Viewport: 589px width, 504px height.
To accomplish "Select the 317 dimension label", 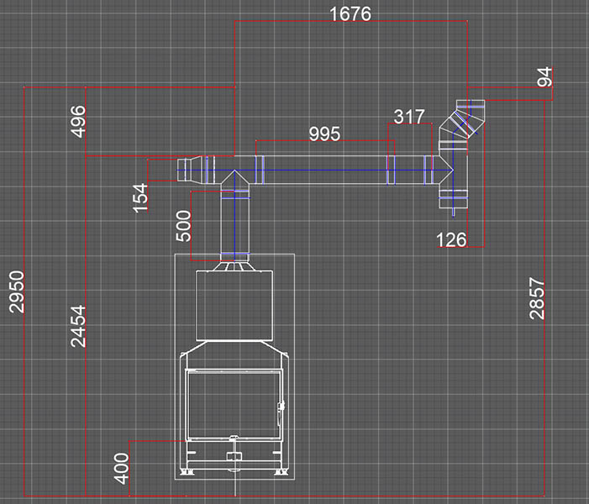I will coord(409,117).
